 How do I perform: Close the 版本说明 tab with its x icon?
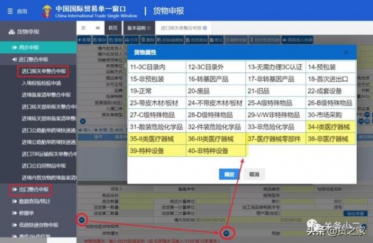pyautogui.click(x=149, y=28)
